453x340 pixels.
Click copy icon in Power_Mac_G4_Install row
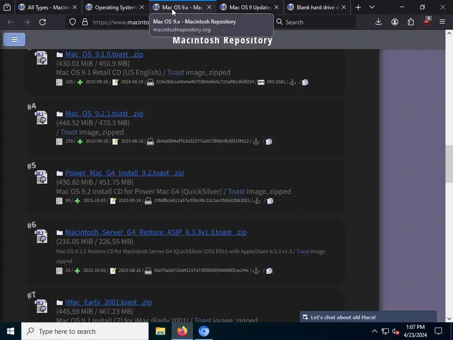coord(270,201)
